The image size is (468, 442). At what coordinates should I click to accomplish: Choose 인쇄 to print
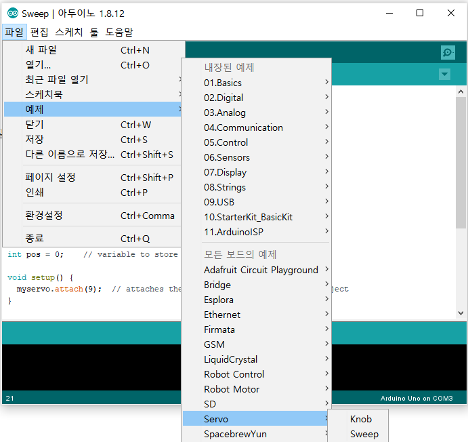click(93, 193)
